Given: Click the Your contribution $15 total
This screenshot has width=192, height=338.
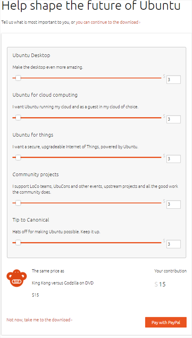Looking at the screenshot, I should pos(160,284).
